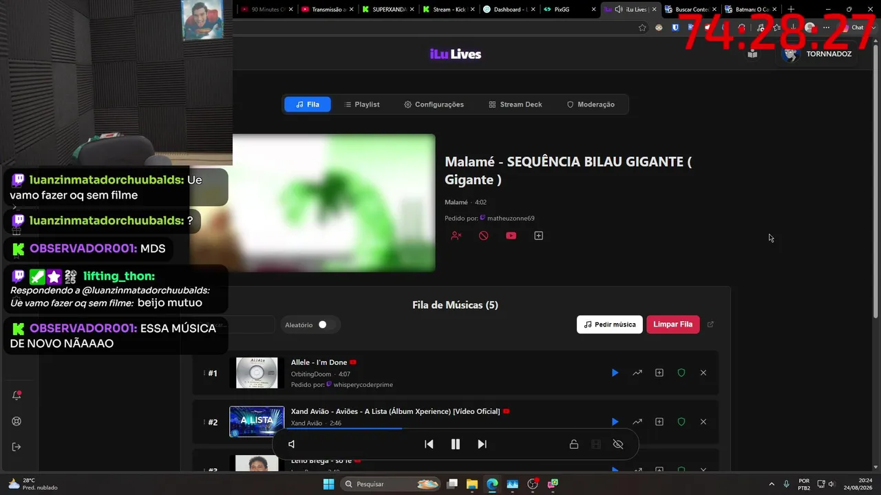Remove Allele - I'm Done from the queue

(x=703, y=373)
